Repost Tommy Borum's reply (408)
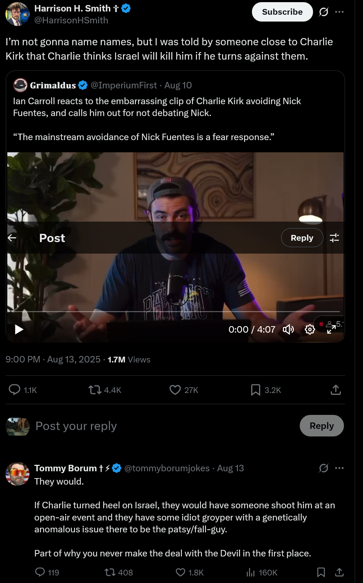The width and height of the screenshot is (363, 583). 110,572
